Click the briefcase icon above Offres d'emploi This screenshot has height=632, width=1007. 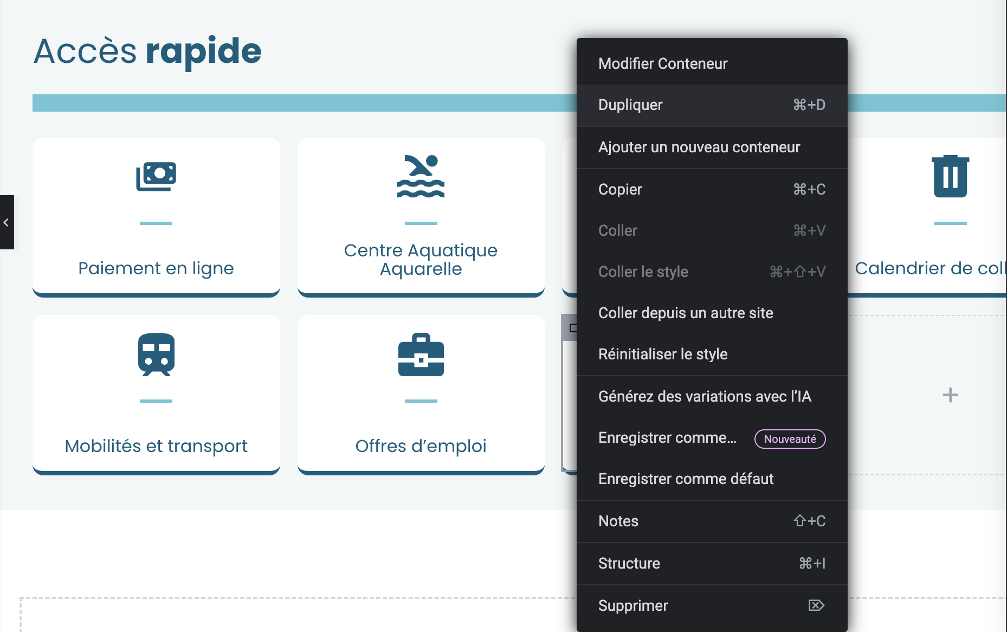[421, 354]
